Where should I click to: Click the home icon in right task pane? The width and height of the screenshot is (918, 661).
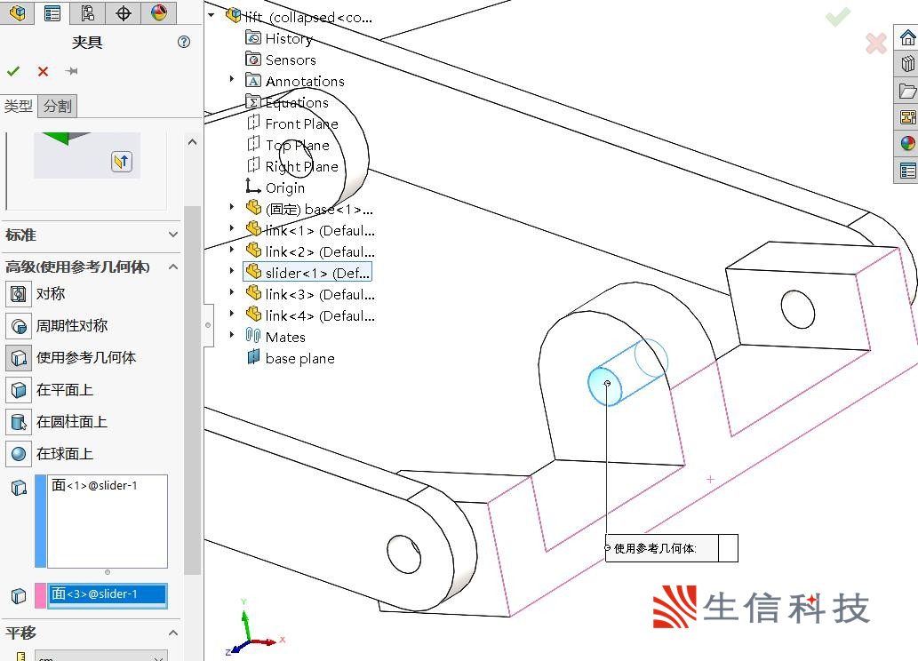(x=907, y=38)
